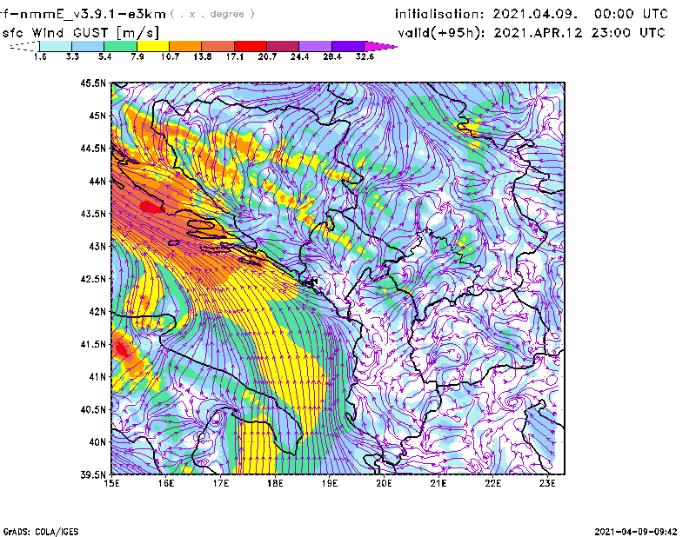Click the 44N latitude label
The height and width of the screenshot is (537, 696).
pos(97,181)
